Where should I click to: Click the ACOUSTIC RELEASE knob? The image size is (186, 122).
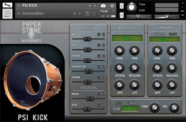tap(134, 68)
